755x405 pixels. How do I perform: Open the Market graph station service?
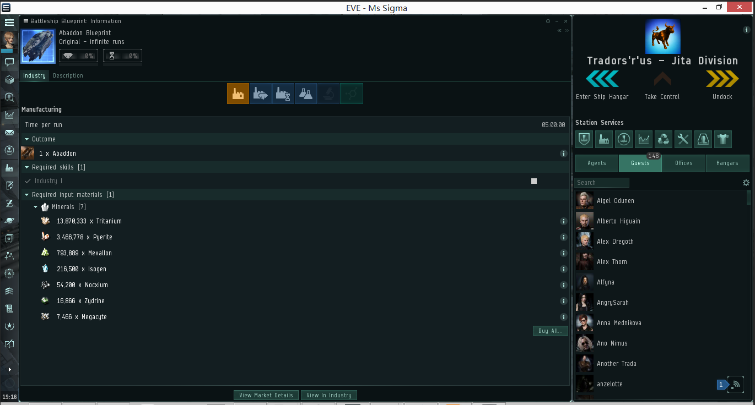tap(644, 139)
